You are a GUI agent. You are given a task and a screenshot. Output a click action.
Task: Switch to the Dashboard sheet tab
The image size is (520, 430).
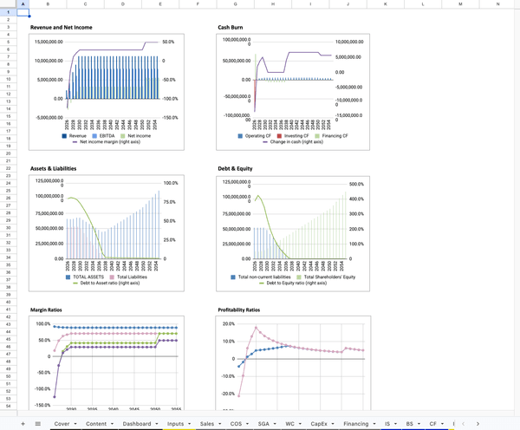(136, 423)
